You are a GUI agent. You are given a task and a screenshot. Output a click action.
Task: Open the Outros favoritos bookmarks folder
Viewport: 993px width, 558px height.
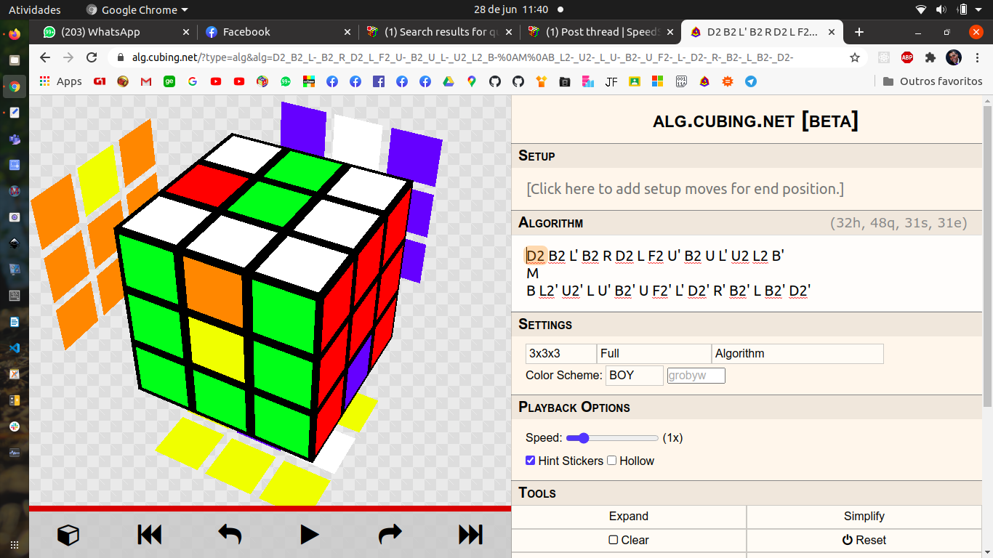(932, 81)
